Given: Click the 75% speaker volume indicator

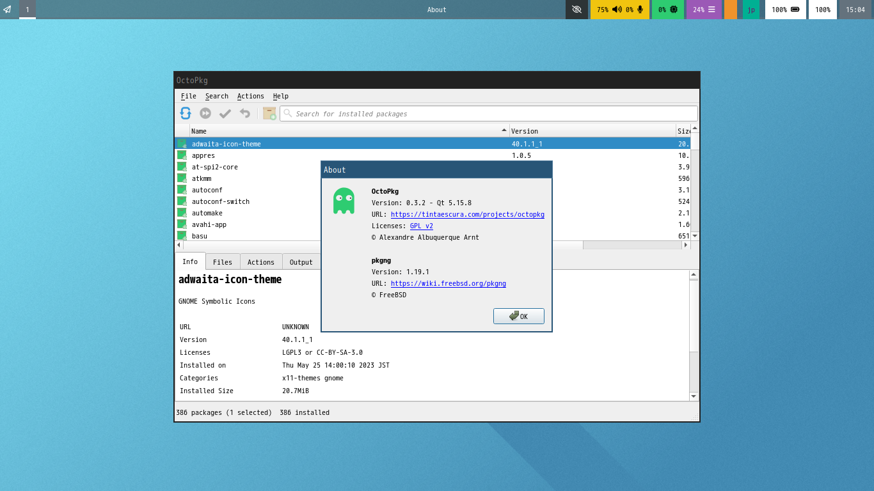Looking at the screenshot, I should [609, 10].
